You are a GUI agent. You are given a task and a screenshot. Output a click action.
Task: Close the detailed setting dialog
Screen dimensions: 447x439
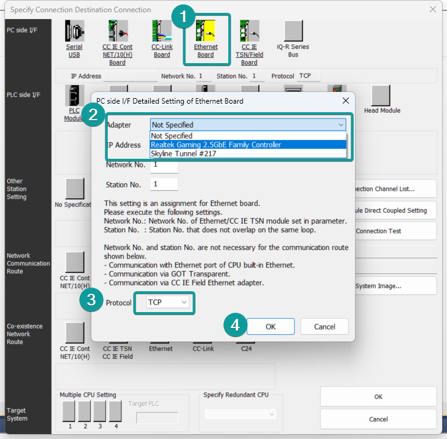coord(346,101)
